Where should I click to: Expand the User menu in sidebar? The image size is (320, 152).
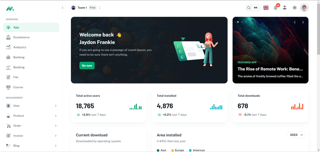(31, 106)
